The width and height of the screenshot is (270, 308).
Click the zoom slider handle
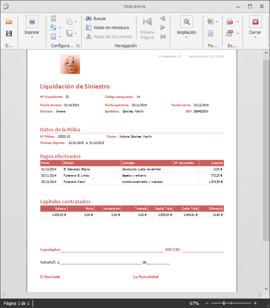click(x=224, y=303)
